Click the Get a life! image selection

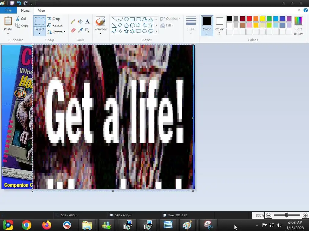coord(113,117)
